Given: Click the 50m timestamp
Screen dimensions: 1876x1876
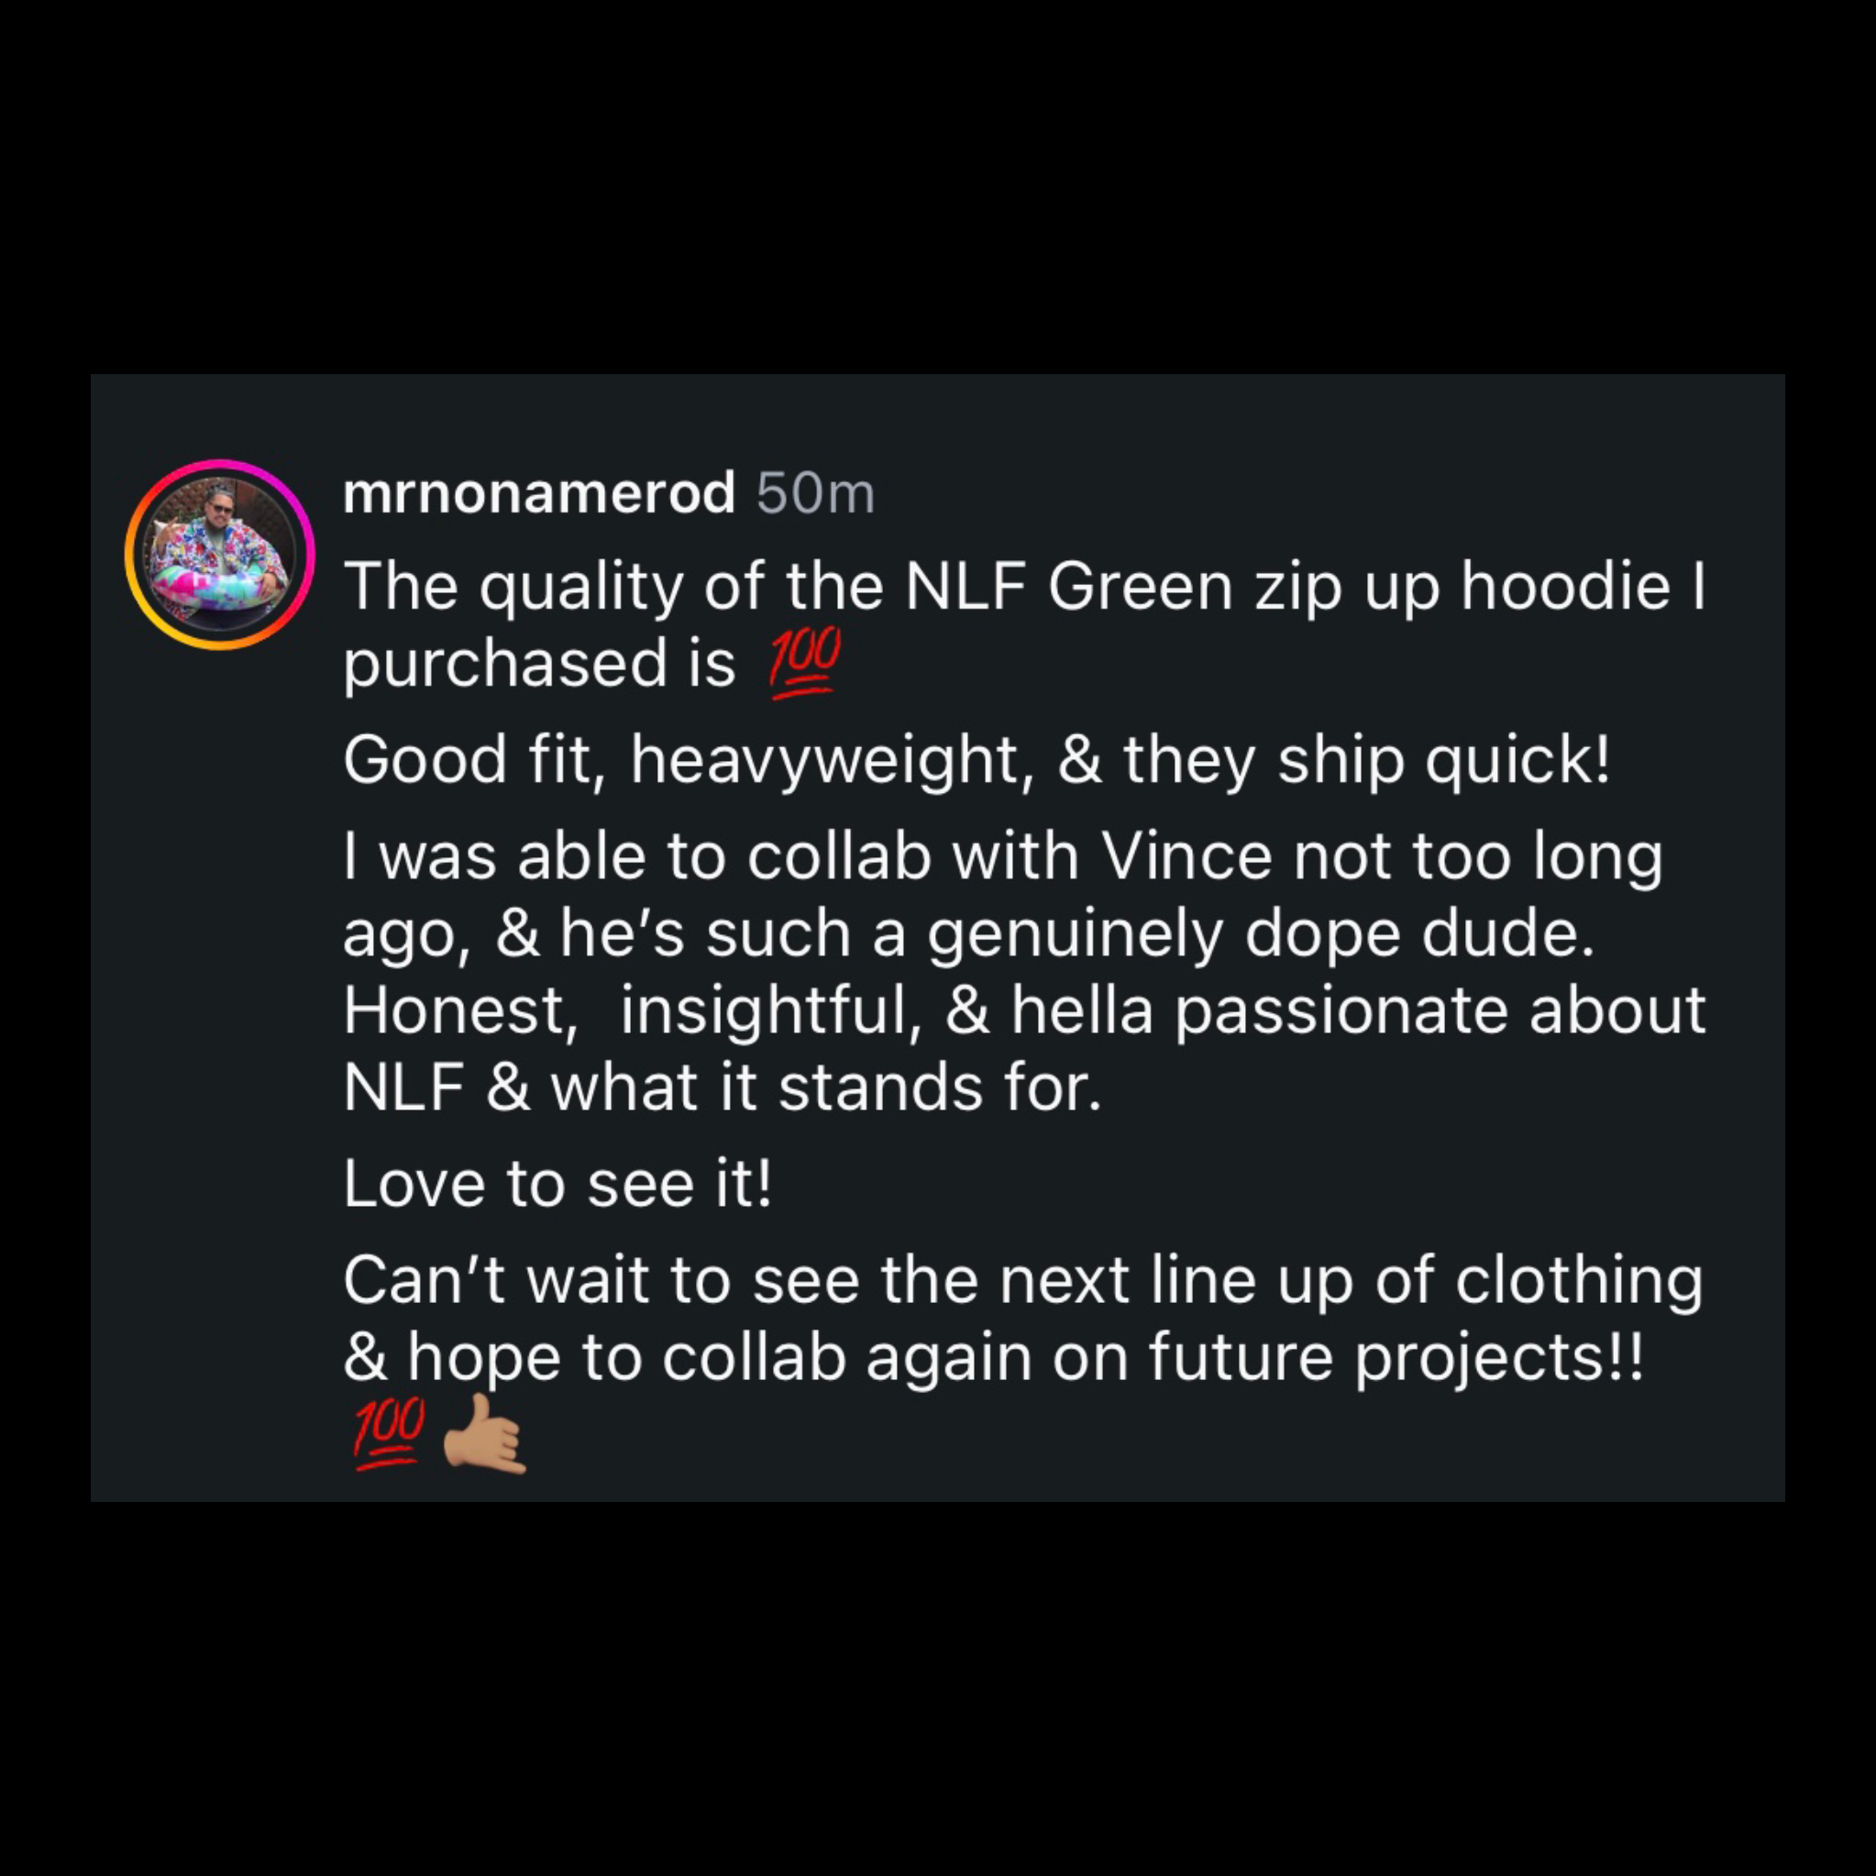Looking at the screenshot, I should pyautogui.click(x=815, y=493).
